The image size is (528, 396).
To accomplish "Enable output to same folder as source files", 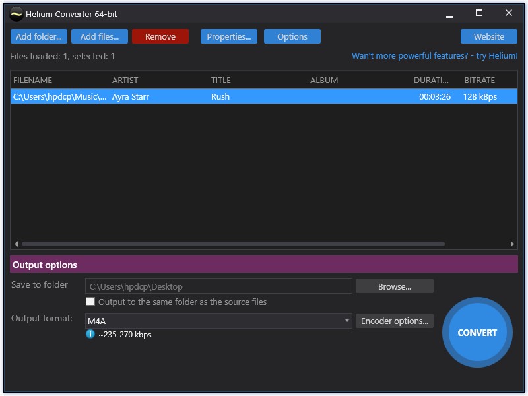I will [90, 302].
